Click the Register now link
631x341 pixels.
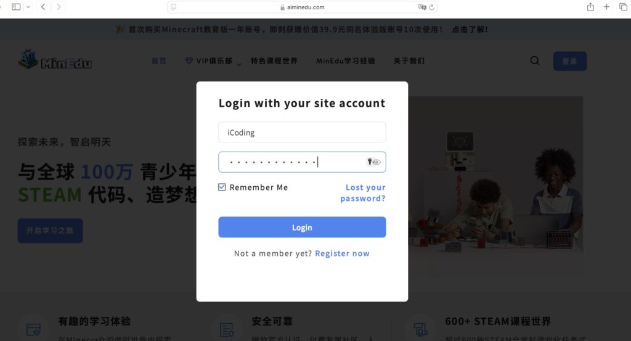click(342, 253)
